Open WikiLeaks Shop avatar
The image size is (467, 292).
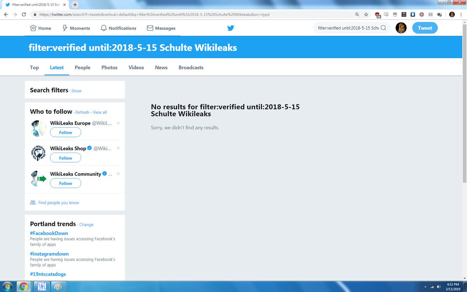pyautogui.click(x=39, y=153)
